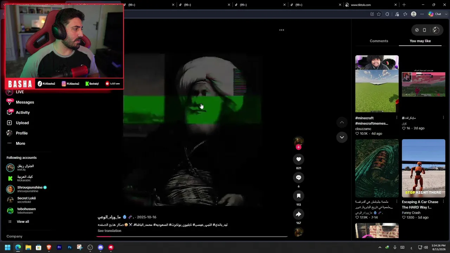Open the Windows Start menu
The width and height of the screenshot is (450, 253).
pos(7,247)
